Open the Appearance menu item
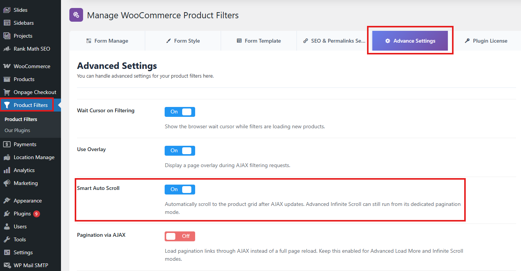The image size is (521, 271). [x=30, y=201]
